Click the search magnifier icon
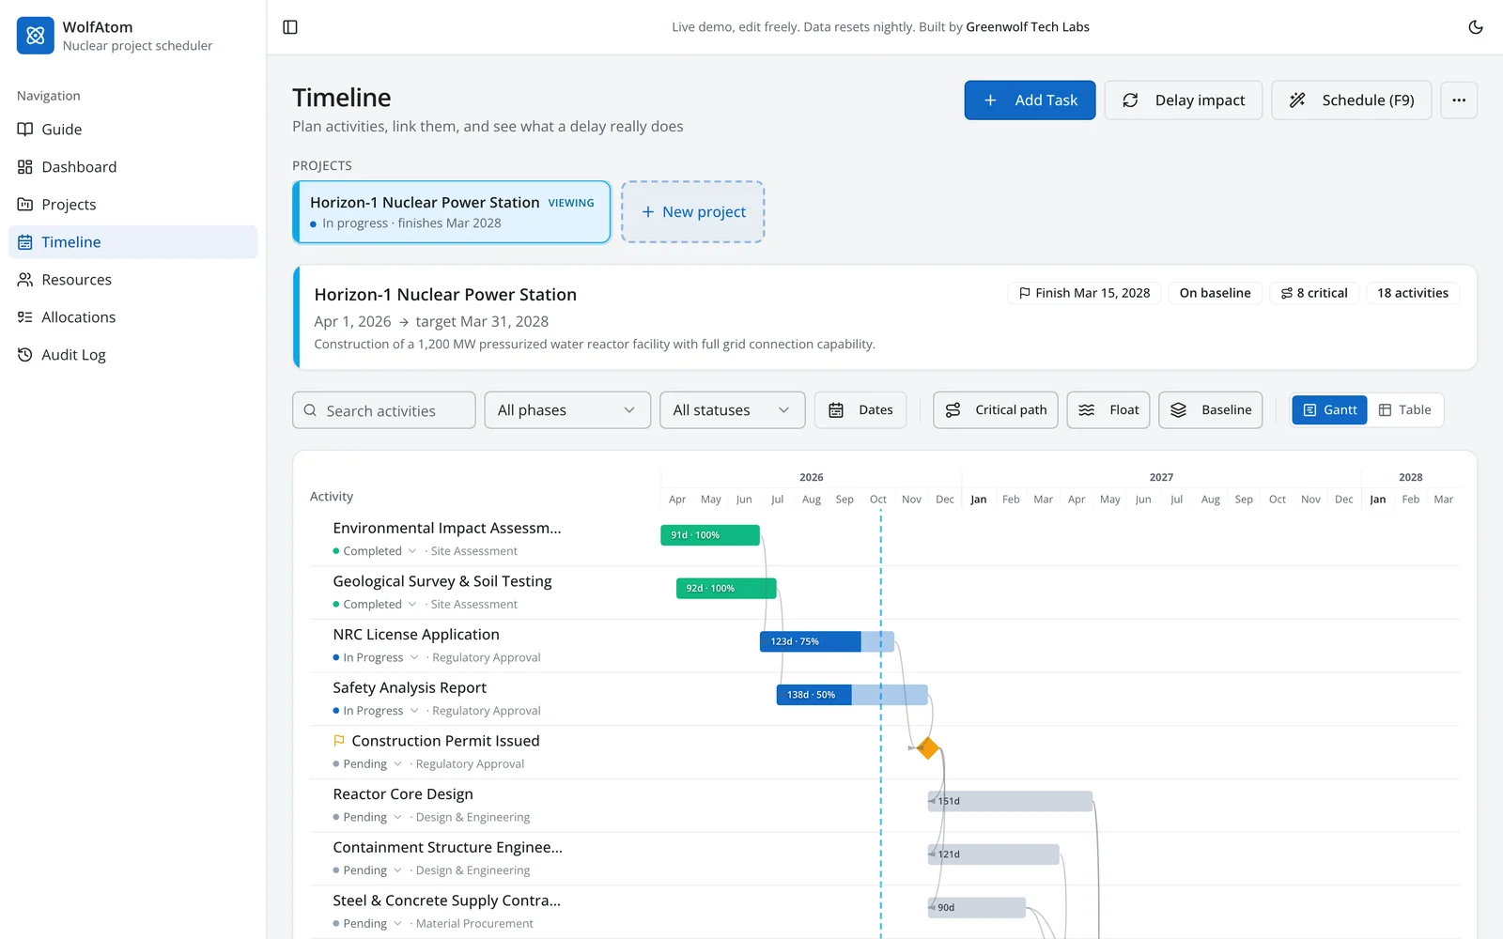Image resolution: width=1503 pixels, height=939 pixels. click(x=310, y=410)
